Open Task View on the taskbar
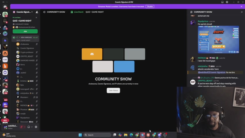The image size is (245, 138). pyautogui.click(x=114, y=135)
